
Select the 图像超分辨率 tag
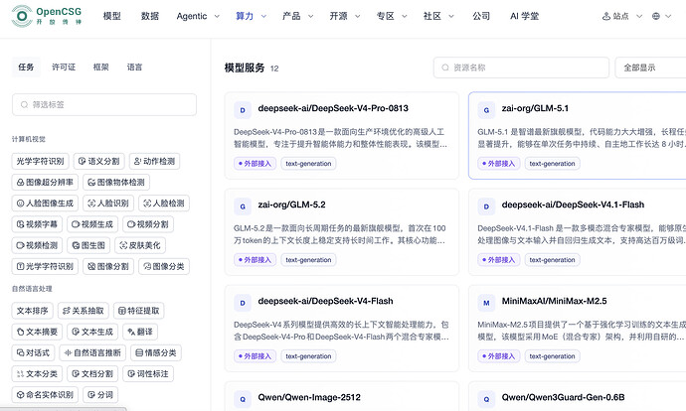[x=45, y=182]
